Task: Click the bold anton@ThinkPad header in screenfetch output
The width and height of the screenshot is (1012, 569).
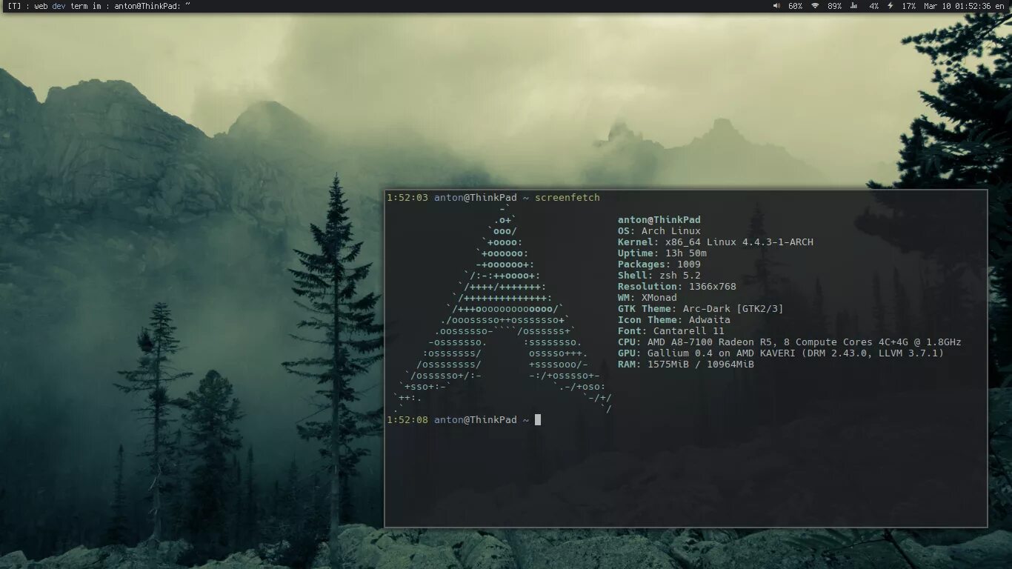Action: pyautogui.click(x=659, y=220)
